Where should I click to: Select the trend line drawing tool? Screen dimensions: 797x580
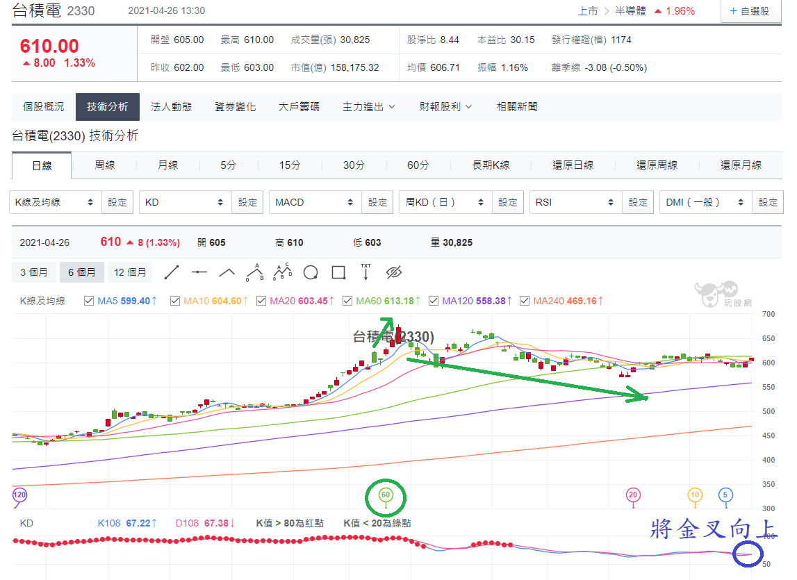(172, 272)
